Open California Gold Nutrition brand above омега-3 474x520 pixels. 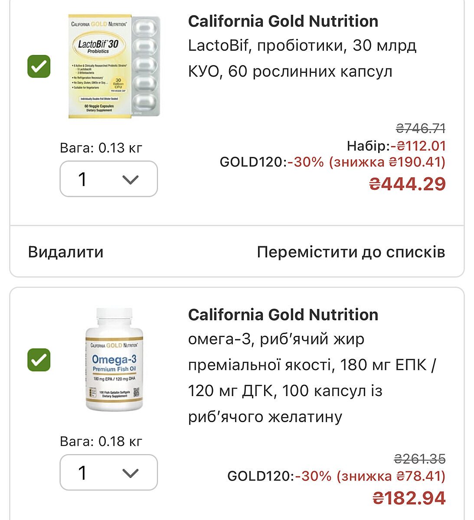click(283, 315)
